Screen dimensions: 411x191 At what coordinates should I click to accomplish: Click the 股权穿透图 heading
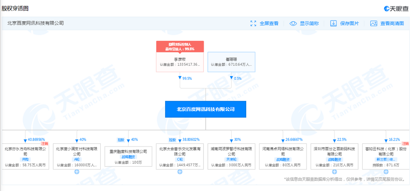tap(15, 8)
